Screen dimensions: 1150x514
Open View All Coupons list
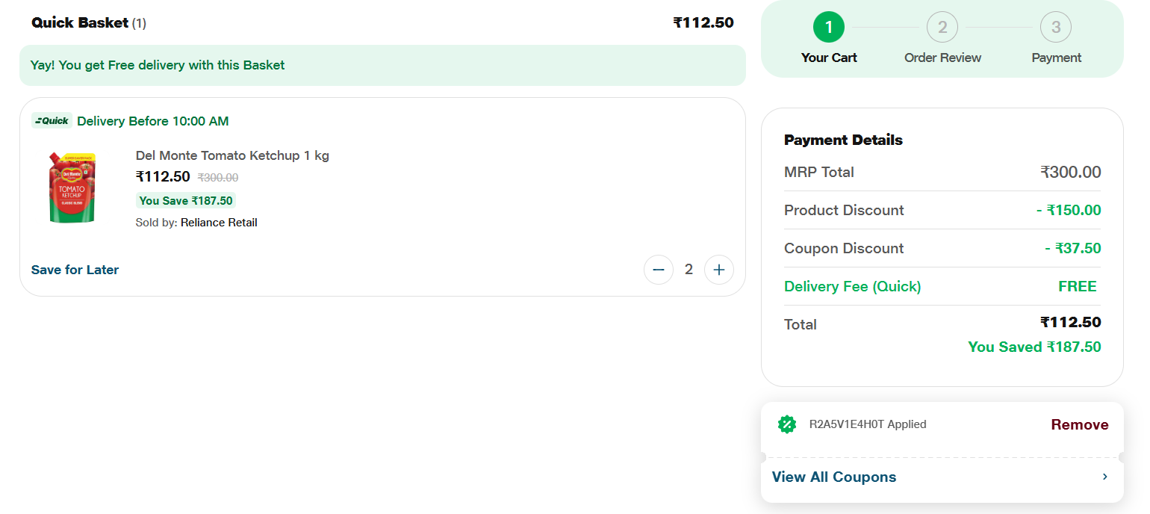point(833,477)
